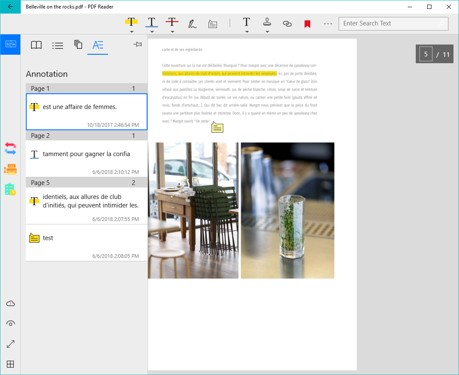Switch to the page Thumbnails tab
The width and height of the screenshot is (459, 375).
pyautogui.click(x=78, y=45)
